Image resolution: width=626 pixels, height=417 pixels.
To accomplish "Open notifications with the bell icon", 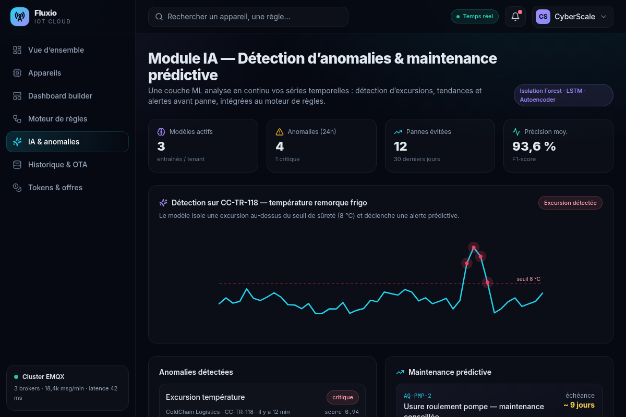I will coord(515,17).
